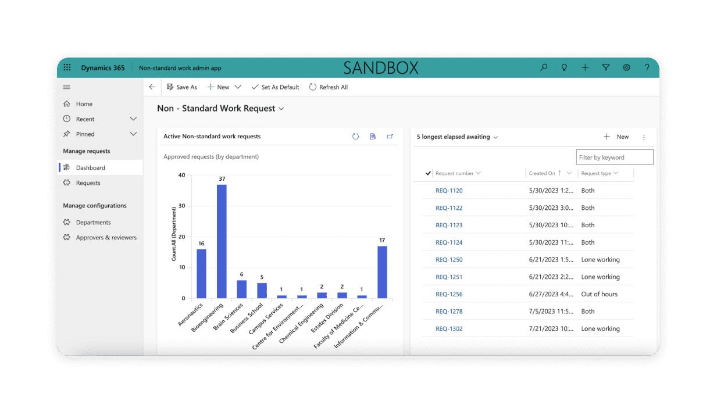Click the Approvers & reviewers puzzle icon

pos(66,238)
